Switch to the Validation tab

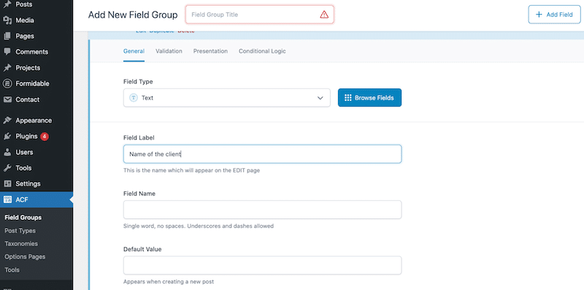click(169, 51)
